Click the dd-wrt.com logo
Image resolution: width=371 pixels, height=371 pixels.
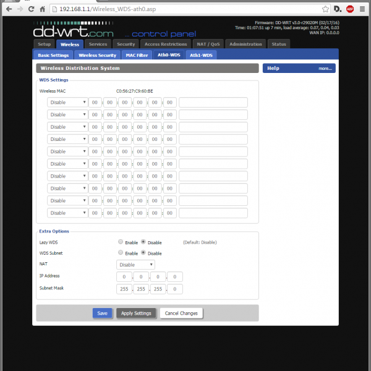(74, 29)
